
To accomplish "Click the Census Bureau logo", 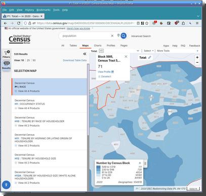I will (x=20, y=40).
